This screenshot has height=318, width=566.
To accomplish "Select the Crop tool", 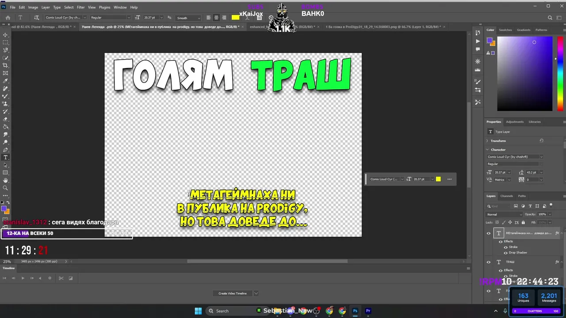I will pyautogui.click(x=5, y=65).
